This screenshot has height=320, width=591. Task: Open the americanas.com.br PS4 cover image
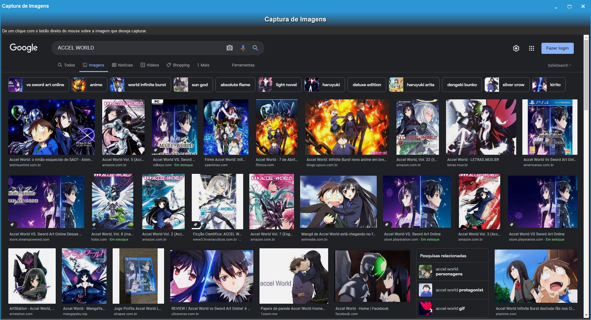550,127
